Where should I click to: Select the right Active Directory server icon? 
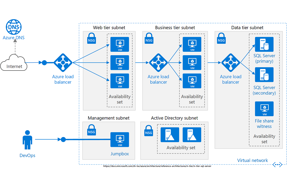click(192, 135)
